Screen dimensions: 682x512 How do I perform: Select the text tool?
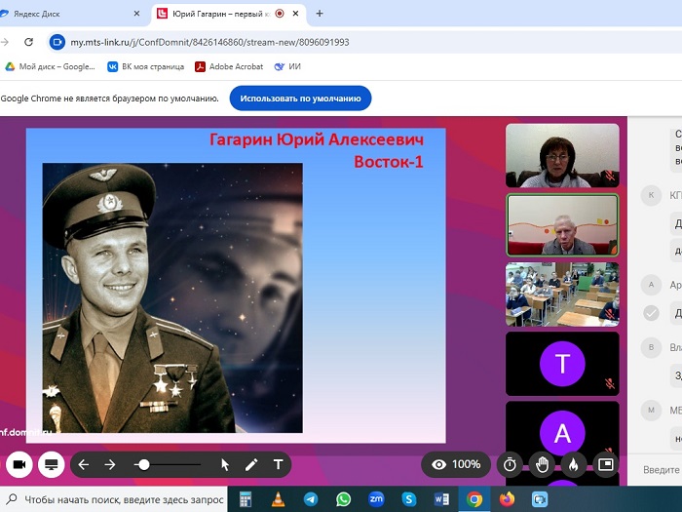tap(278, 465)
